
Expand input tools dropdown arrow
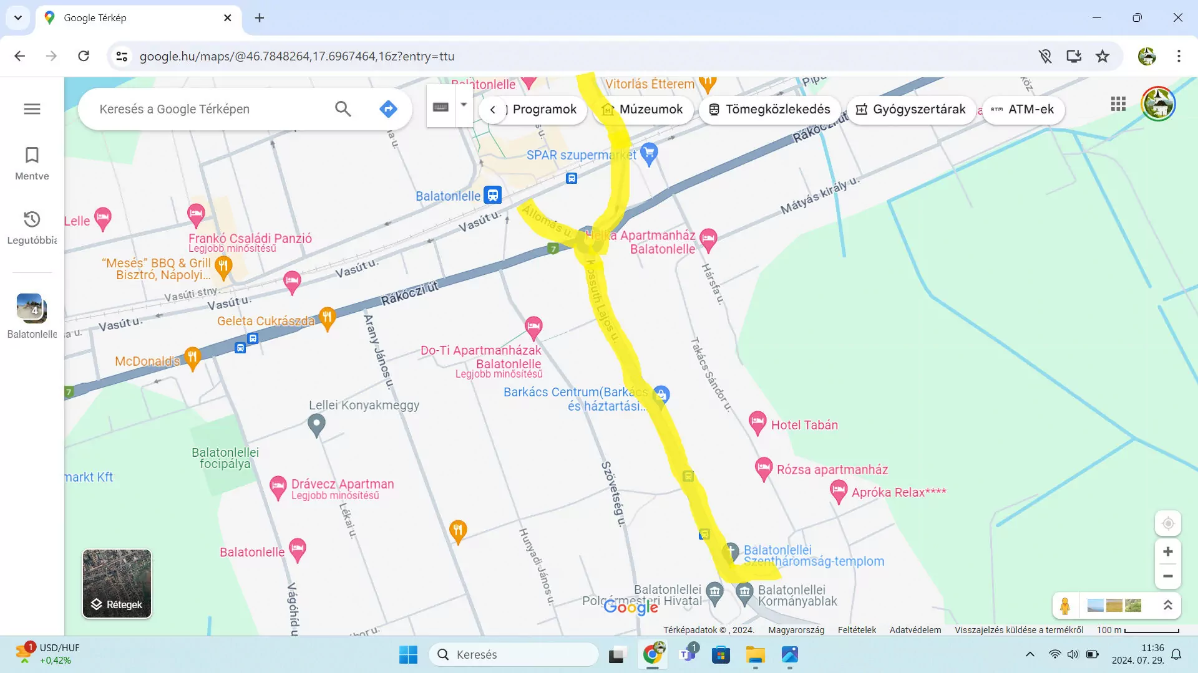coord(464,105)
